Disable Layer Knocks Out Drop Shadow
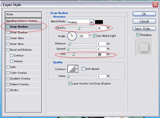This screenshot has height=118, width=160. [70, 84]
